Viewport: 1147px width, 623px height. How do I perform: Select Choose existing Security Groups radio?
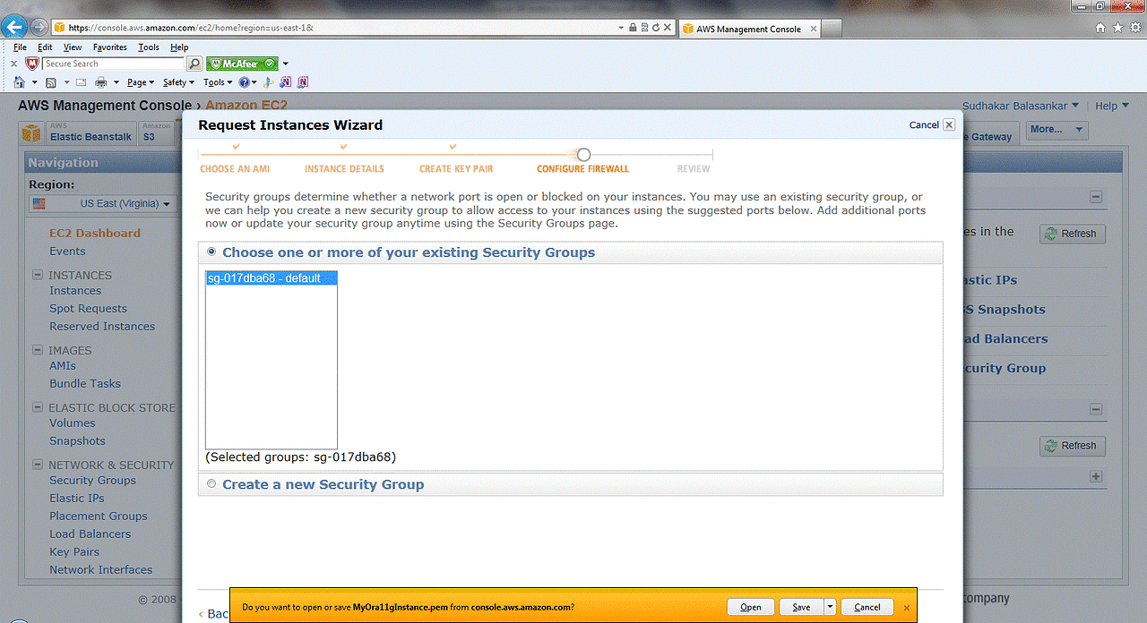point(211,252)
